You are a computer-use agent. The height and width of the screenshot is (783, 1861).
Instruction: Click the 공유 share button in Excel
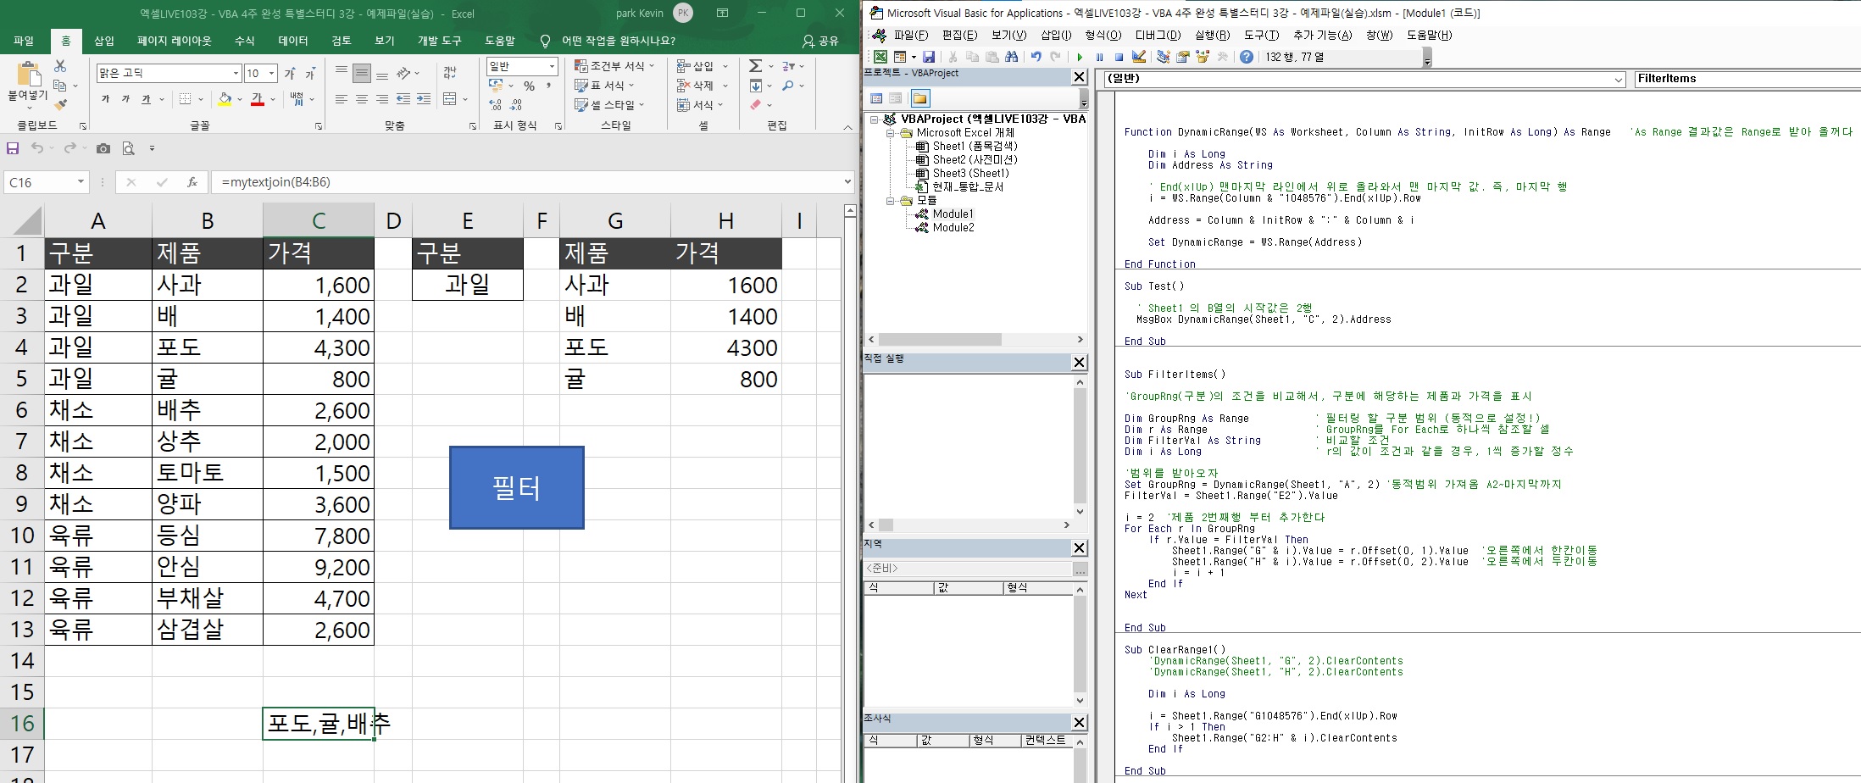(x=819, y=41)
